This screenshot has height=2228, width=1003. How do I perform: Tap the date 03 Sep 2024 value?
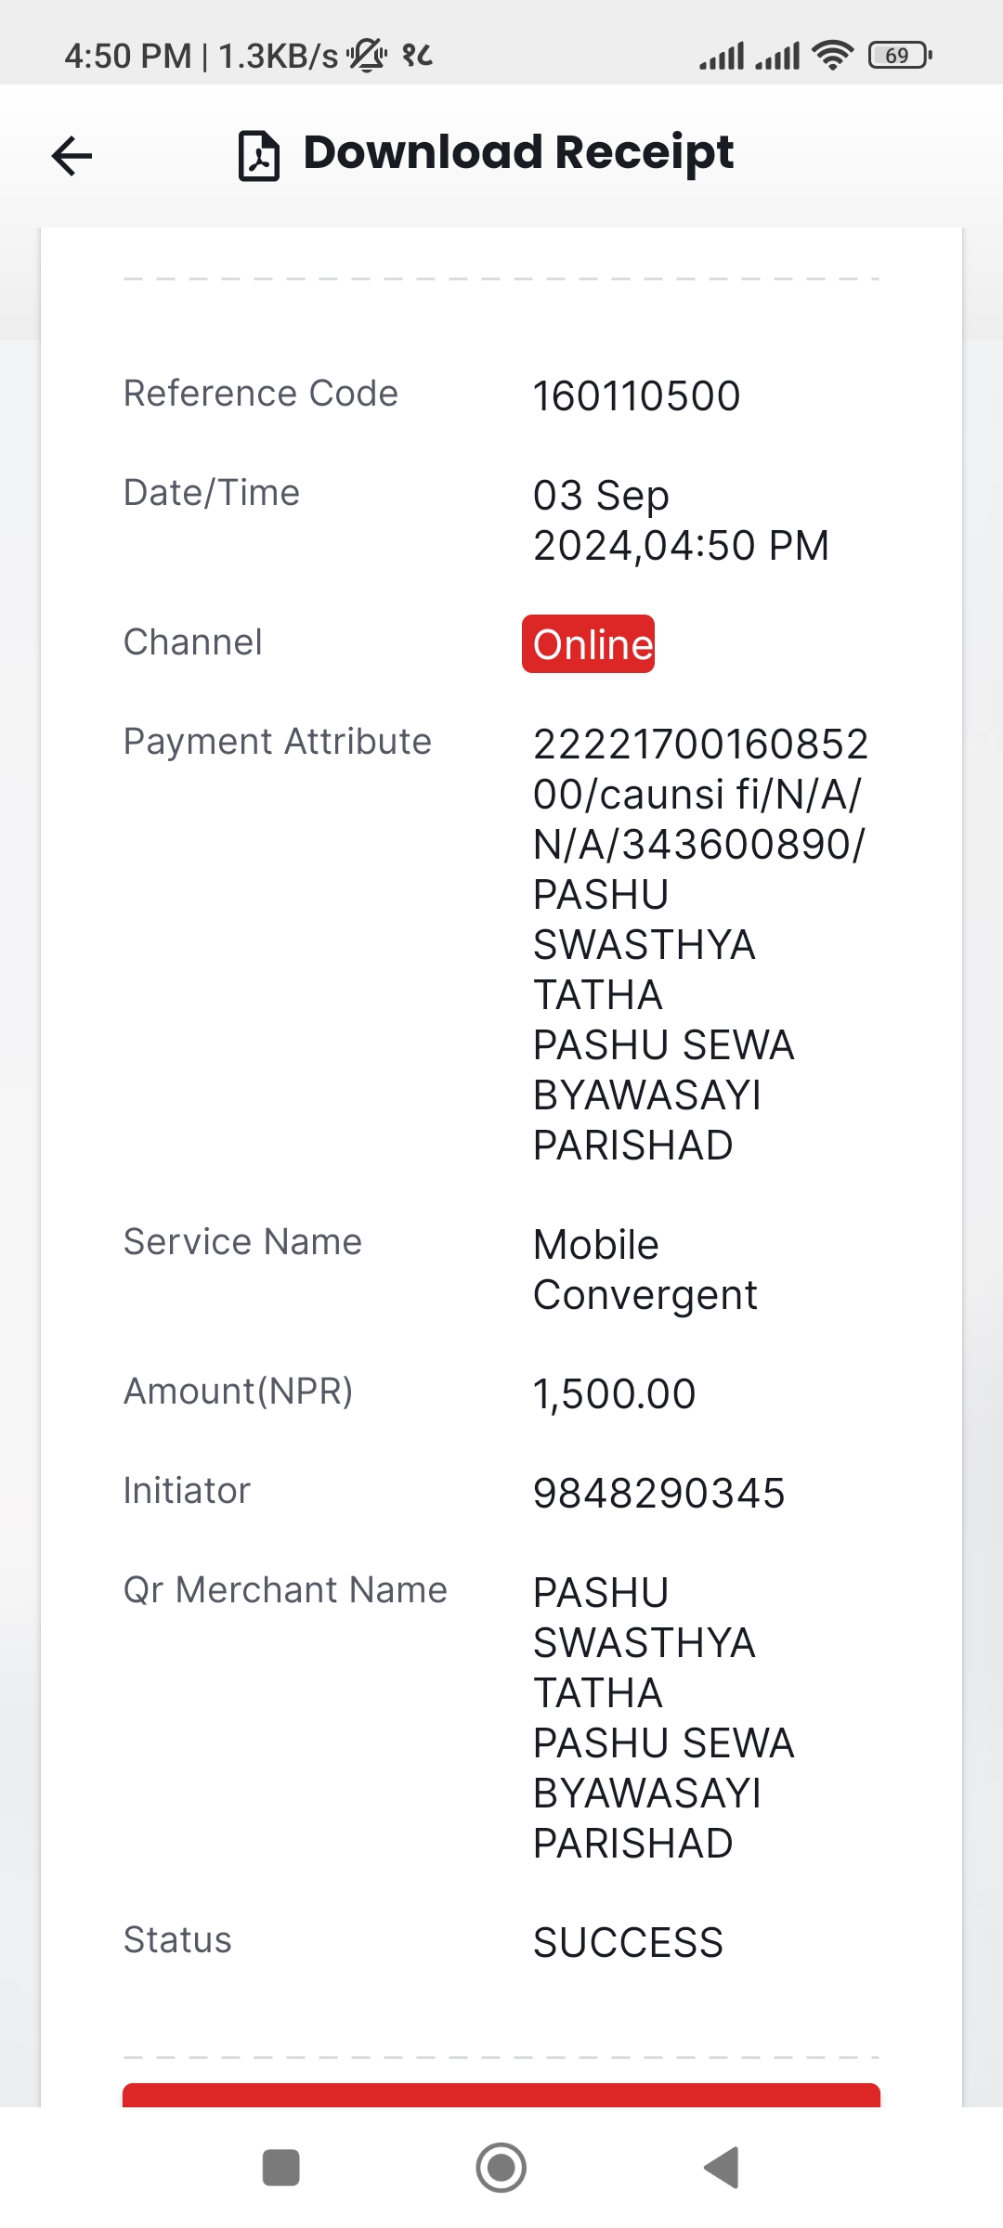[681, 521]
